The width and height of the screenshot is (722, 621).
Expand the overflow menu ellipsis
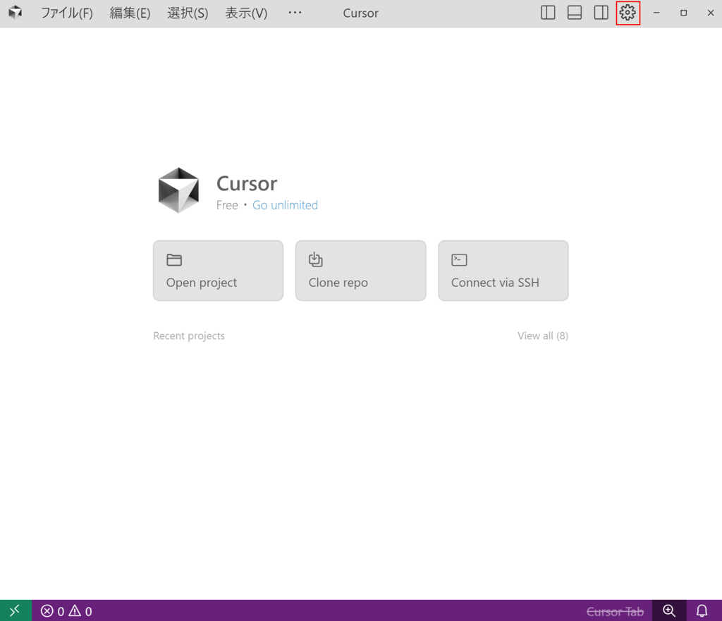pyautogui.click(x=295, y=13)
